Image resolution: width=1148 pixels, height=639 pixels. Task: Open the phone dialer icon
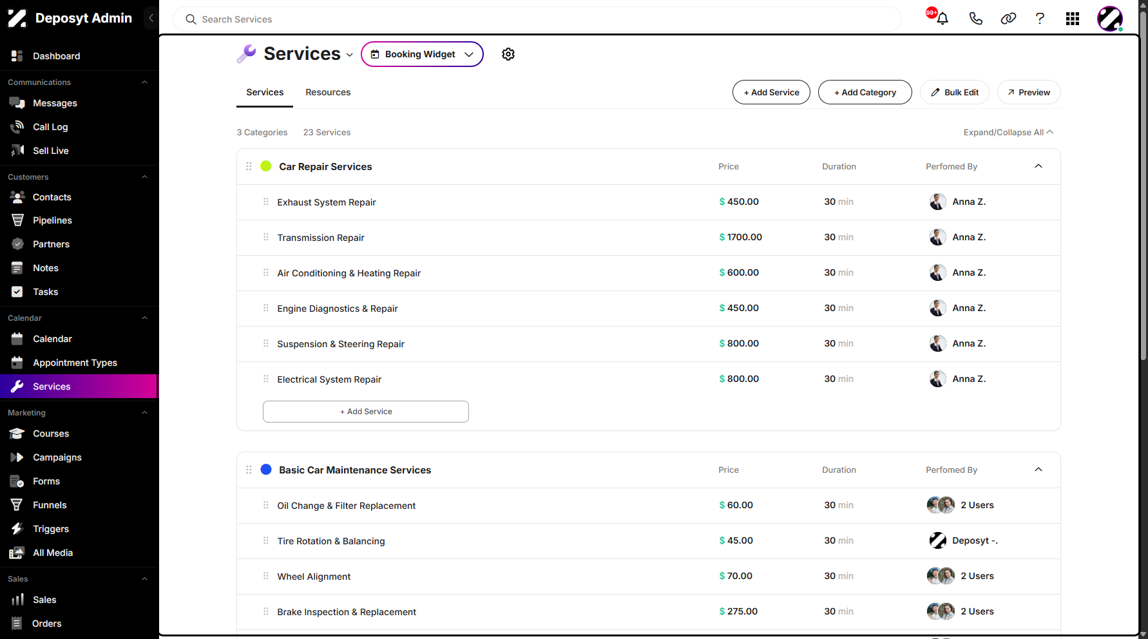(x=975, y=19)
